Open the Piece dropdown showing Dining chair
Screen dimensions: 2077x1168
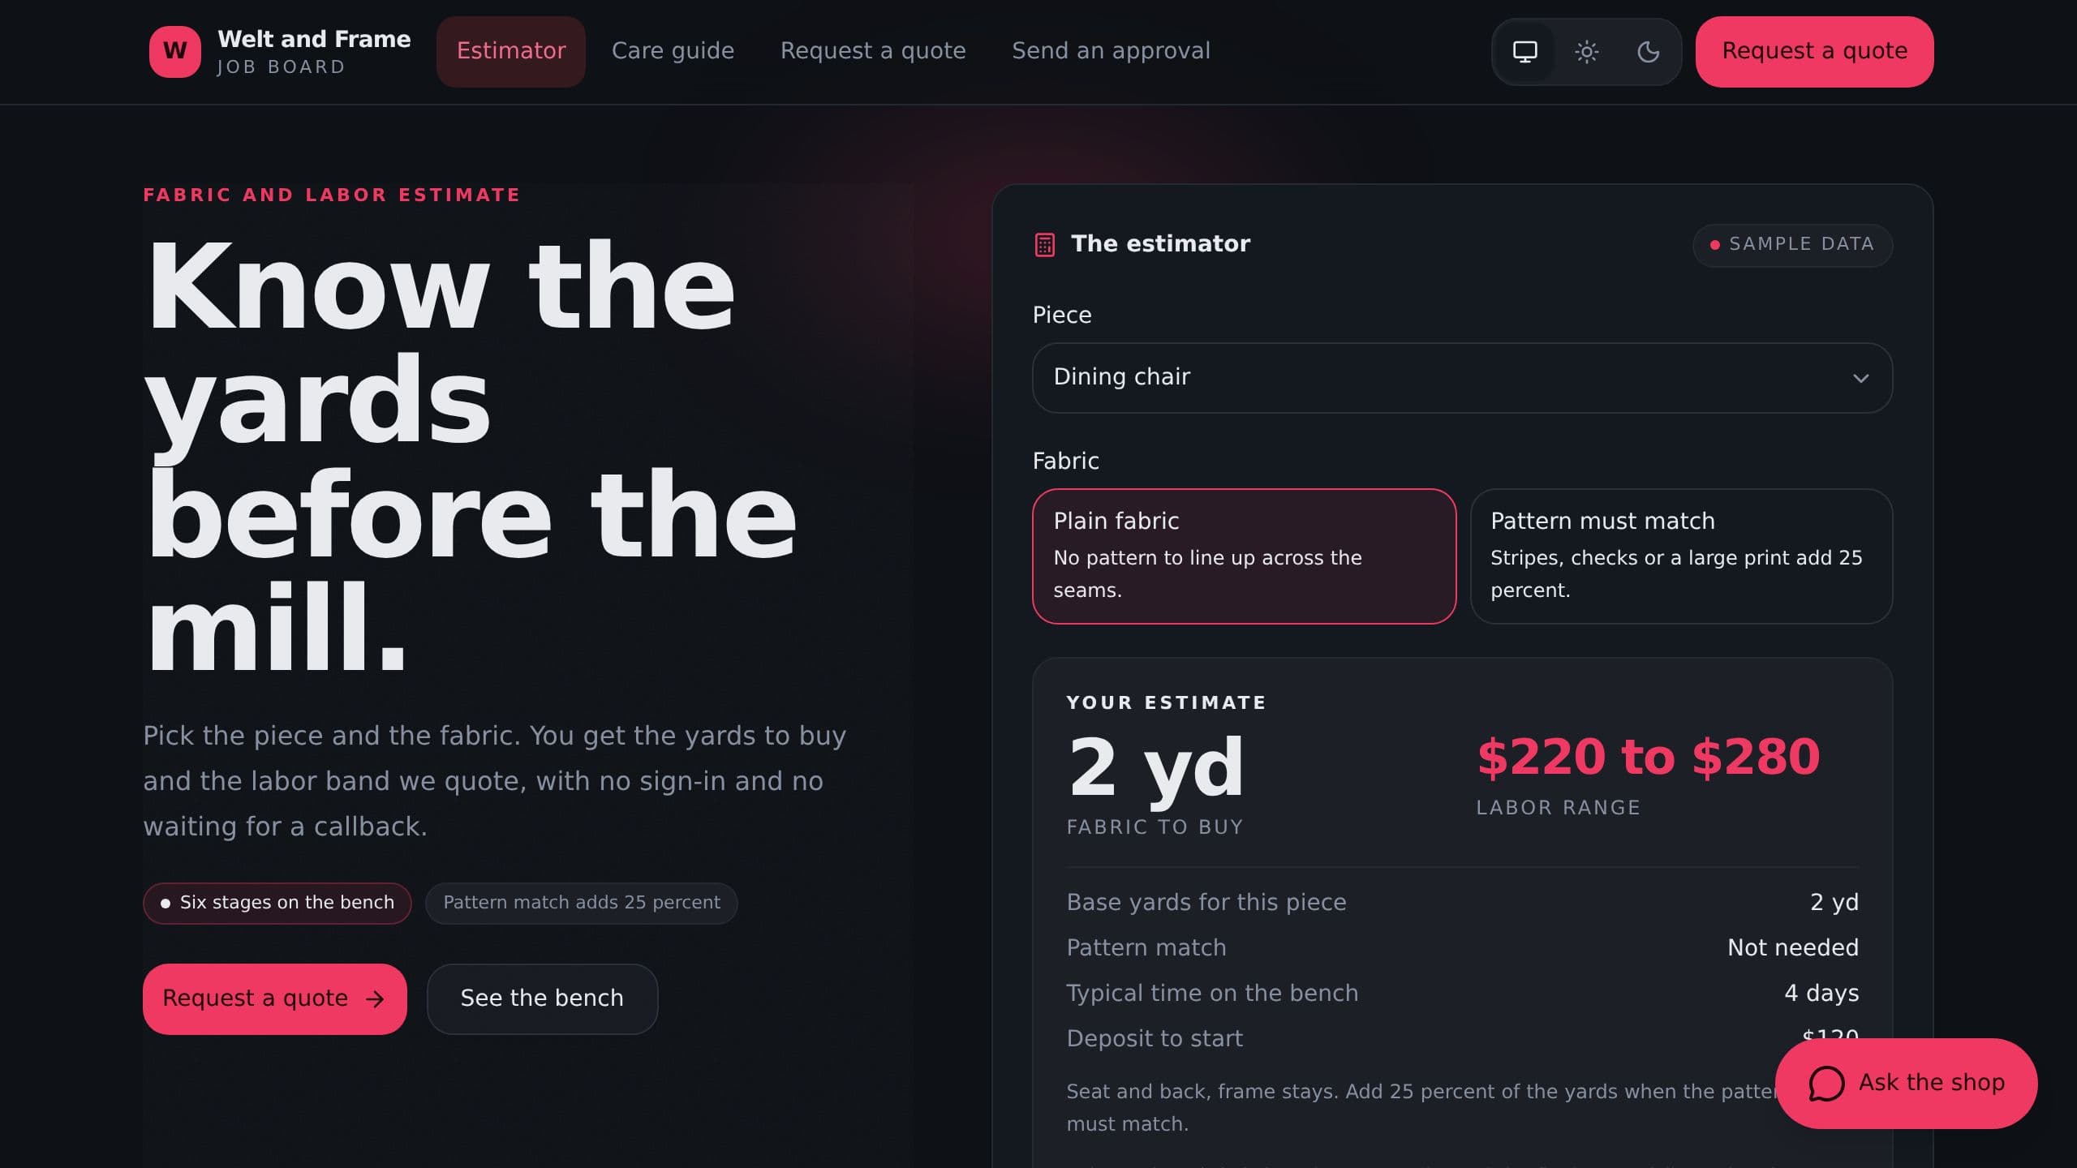pos(1462,378)
